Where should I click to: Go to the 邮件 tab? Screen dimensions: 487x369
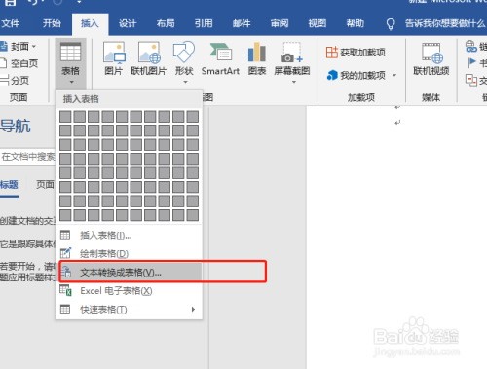[242, 23]
